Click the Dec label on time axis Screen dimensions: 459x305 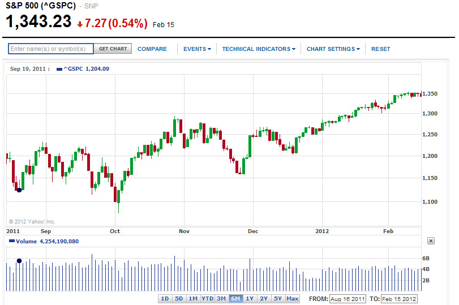[253, 231]
